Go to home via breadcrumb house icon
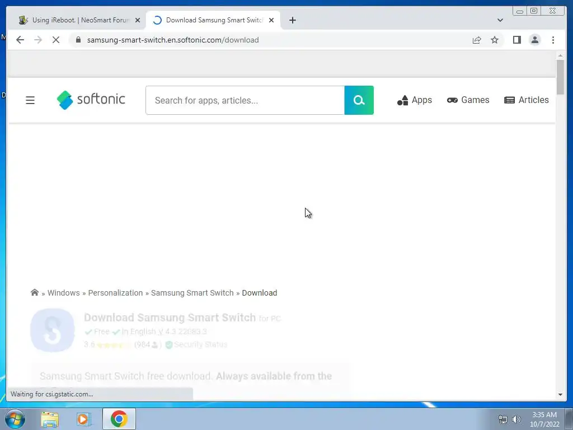 [34, 292]
